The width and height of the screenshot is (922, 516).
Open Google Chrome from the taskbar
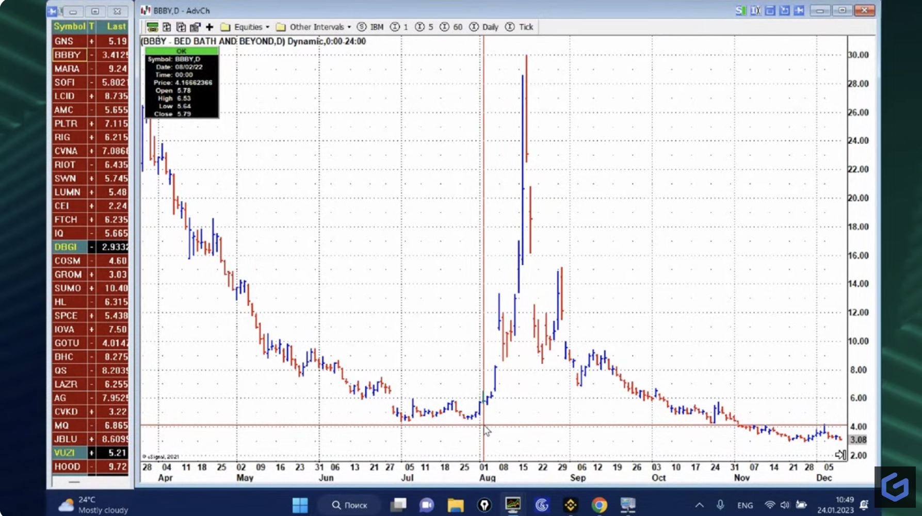pyautogui.click(x=599, y=505)
